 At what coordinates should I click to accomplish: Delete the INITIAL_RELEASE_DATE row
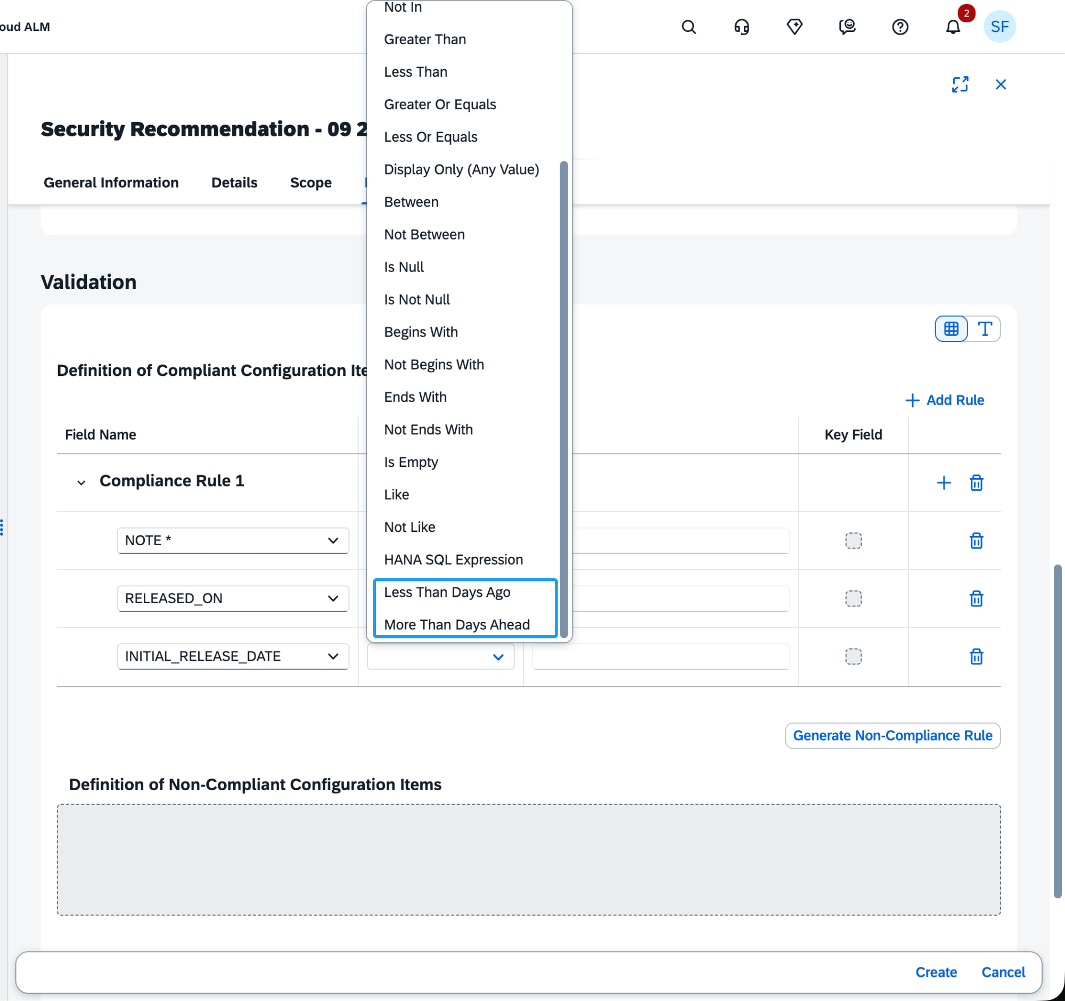976,657
